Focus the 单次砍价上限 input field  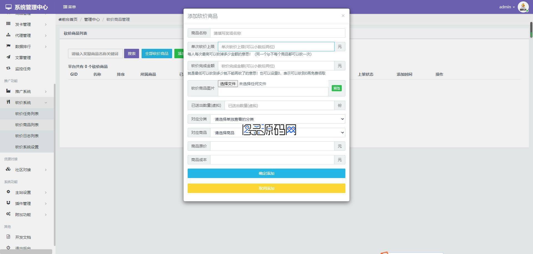click(x=276, y=47)
